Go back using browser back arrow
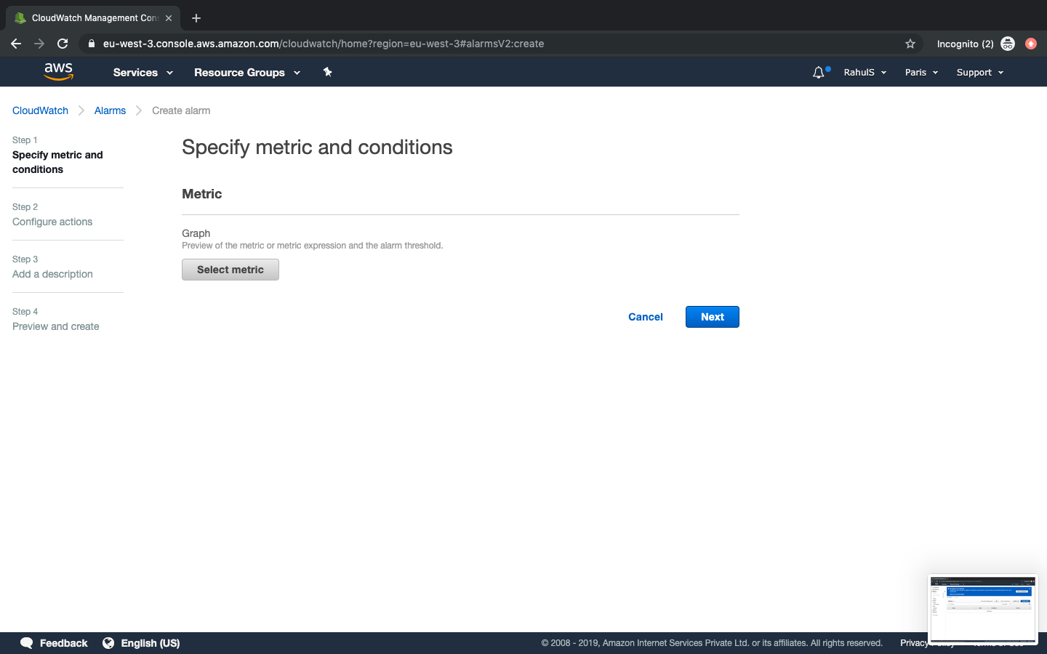 pyautogui.click(x=16, y=44)
